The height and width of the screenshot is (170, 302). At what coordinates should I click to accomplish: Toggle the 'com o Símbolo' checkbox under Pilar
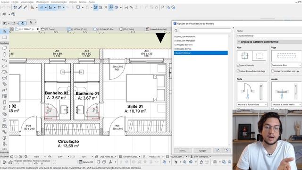238,65
